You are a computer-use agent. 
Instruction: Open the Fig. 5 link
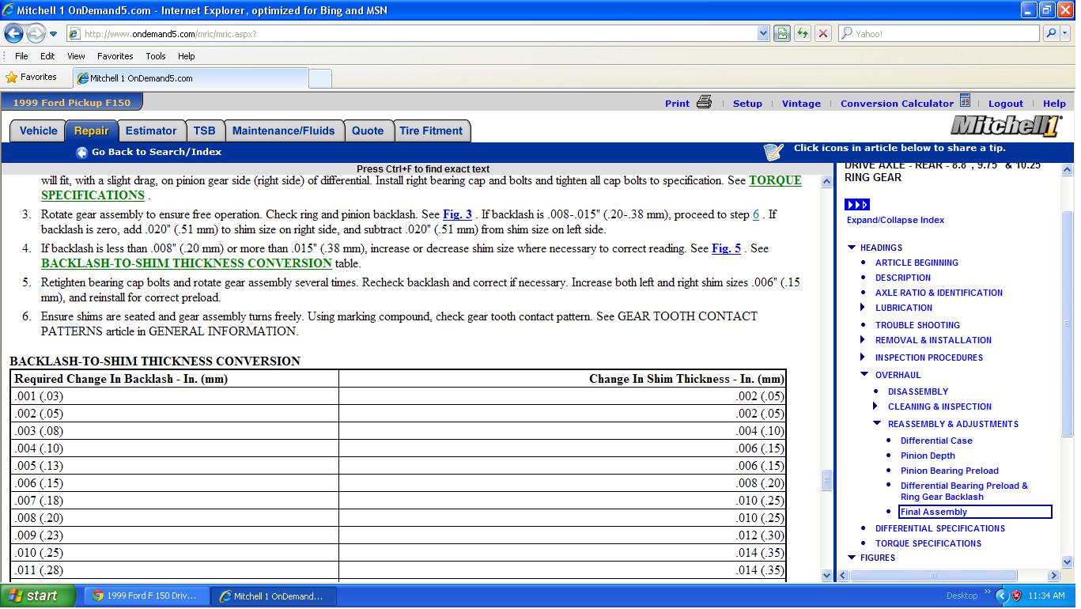(726, 248)
